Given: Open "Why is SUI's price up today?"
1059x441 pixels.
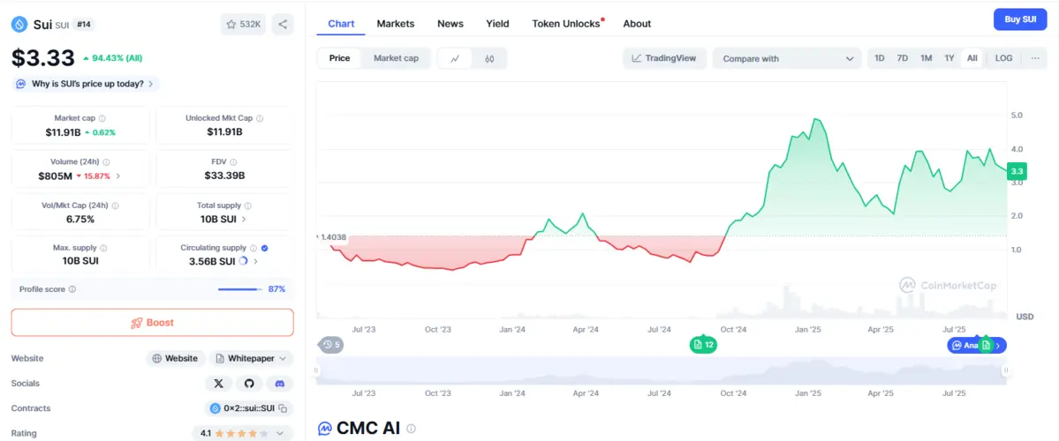Looking at the screenshot, I should click(x=86, y=84).
